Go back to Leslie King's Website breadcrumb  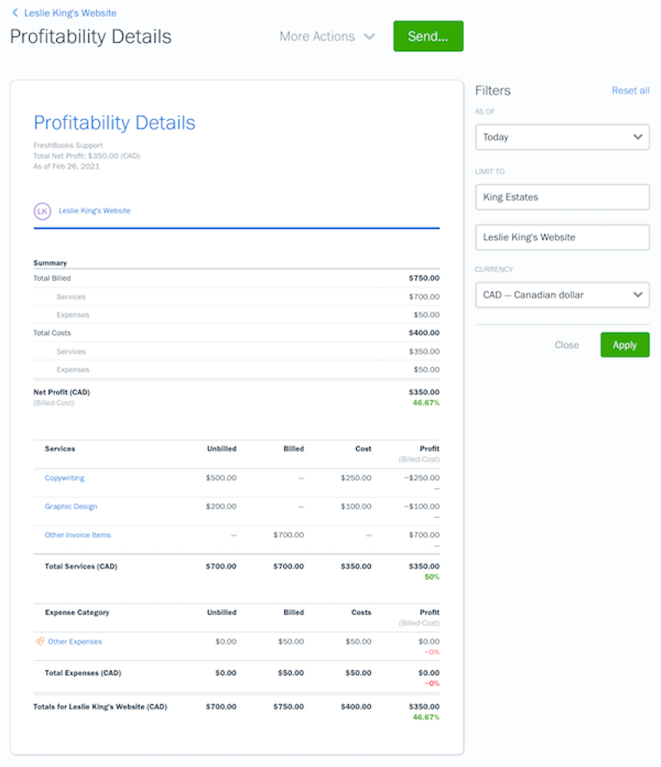click(69, 13)
